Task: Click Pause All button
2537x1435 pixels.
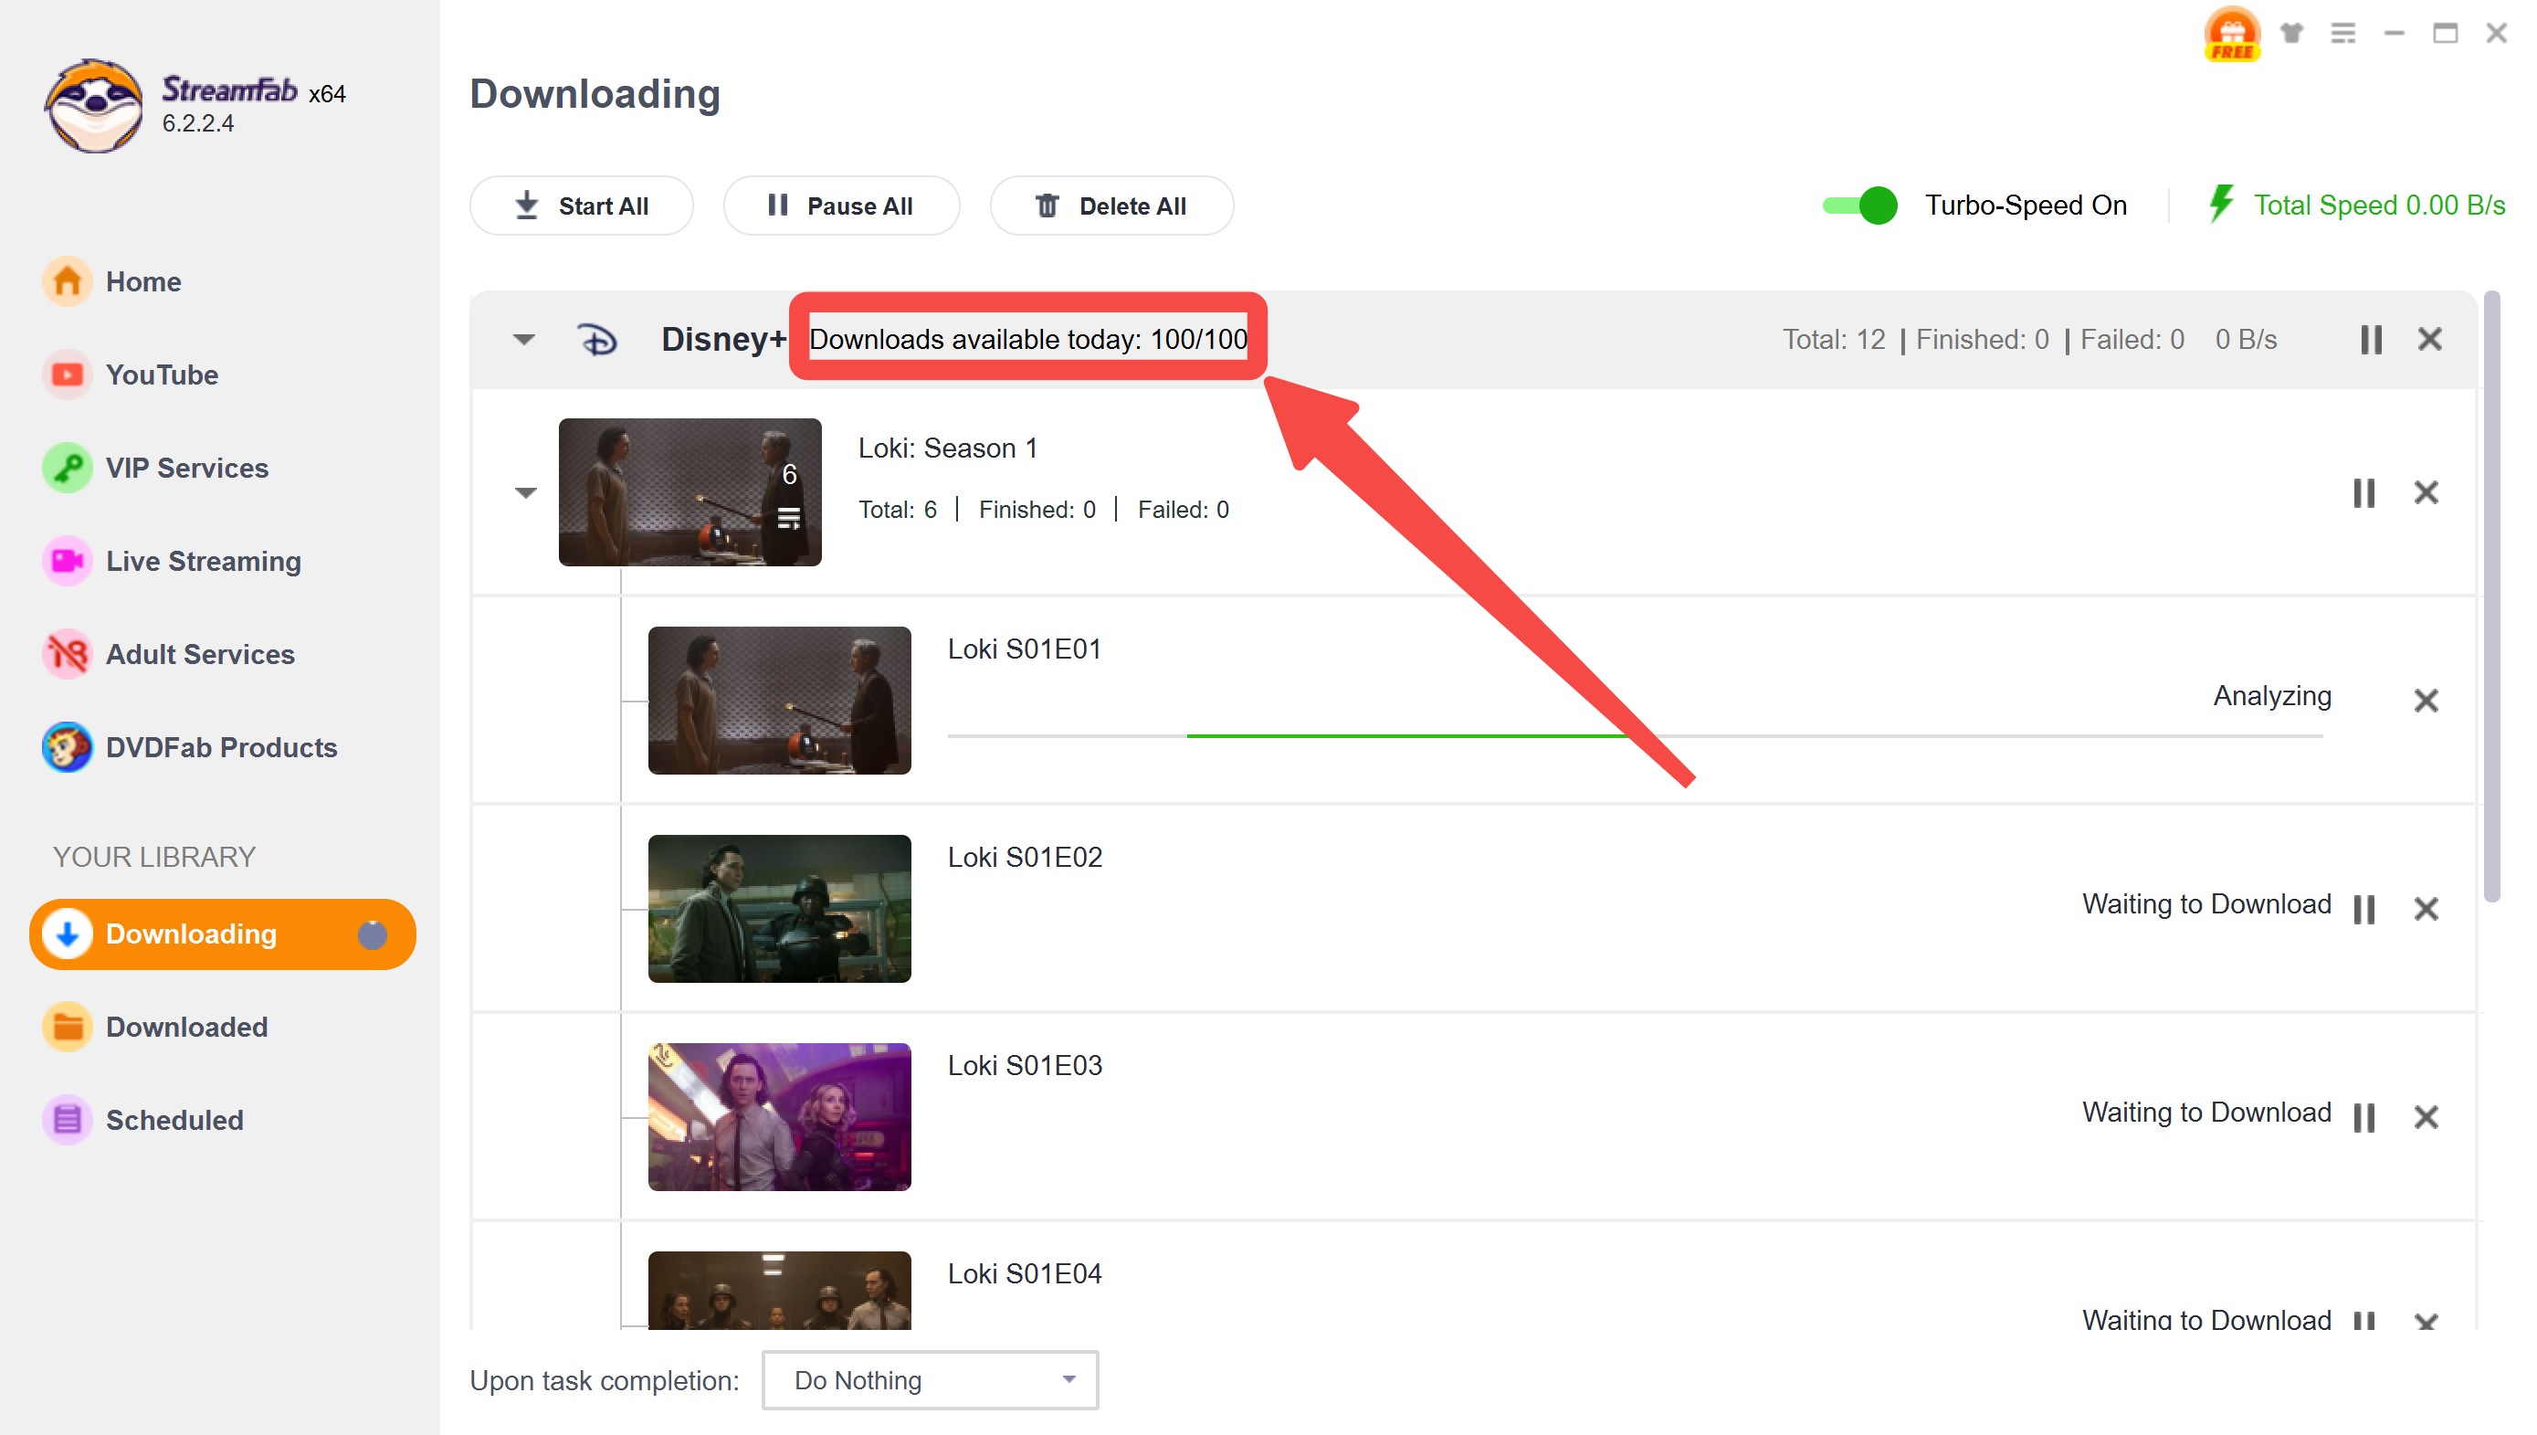Action: pos(840,205)
